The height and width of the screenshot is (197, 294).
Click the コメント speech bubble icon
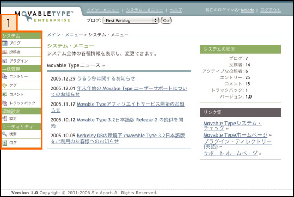[5, 94]
